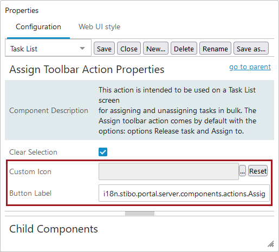This screenshot has height=252, width=279.
Task: Click the Save button
Action: click(104, 48)
